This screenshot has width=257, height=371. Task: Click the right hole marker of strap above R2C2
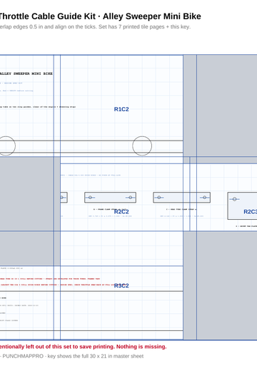pos(130,198)
